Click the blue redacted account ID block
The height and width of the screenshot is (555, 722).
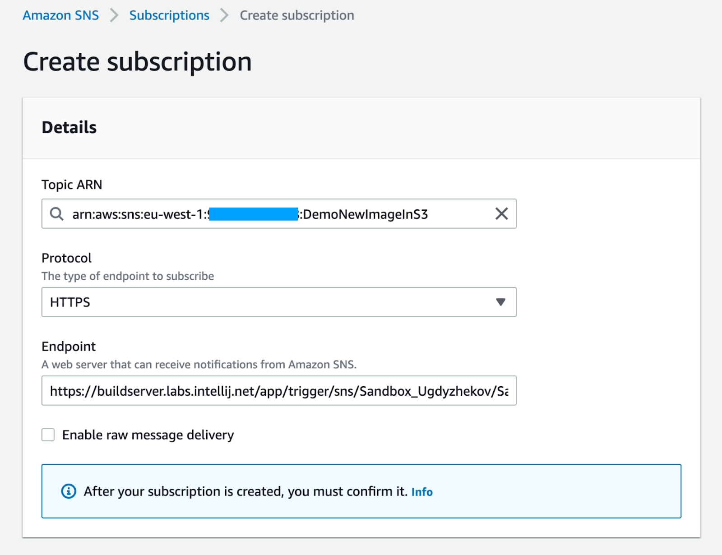click(x=254, y=214)
